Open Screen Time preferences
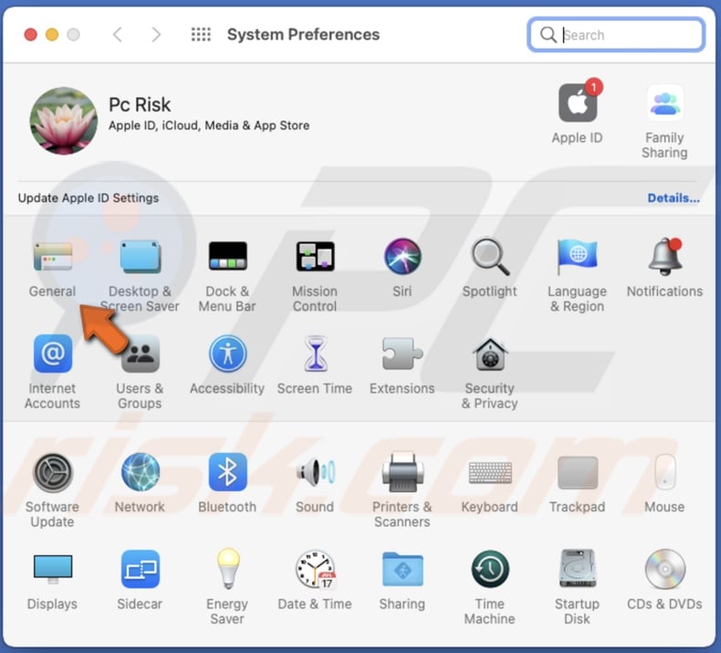This screenshot has height=653, width=721. pos(316,353)
